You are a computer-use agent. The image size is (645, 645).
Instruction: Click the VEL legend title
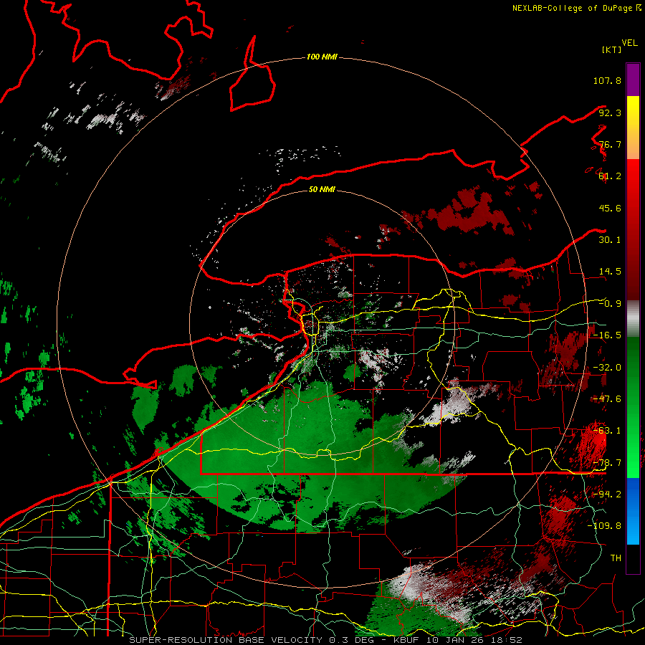[629, 43]
